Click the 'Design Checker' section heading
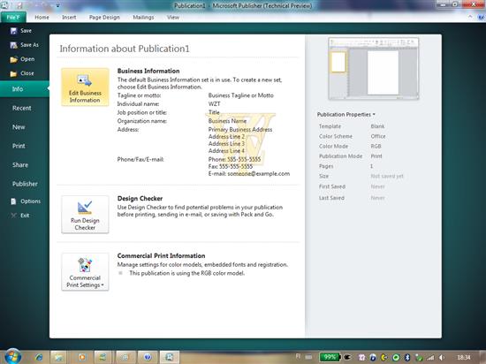The image size is (486, 364). 140,199
